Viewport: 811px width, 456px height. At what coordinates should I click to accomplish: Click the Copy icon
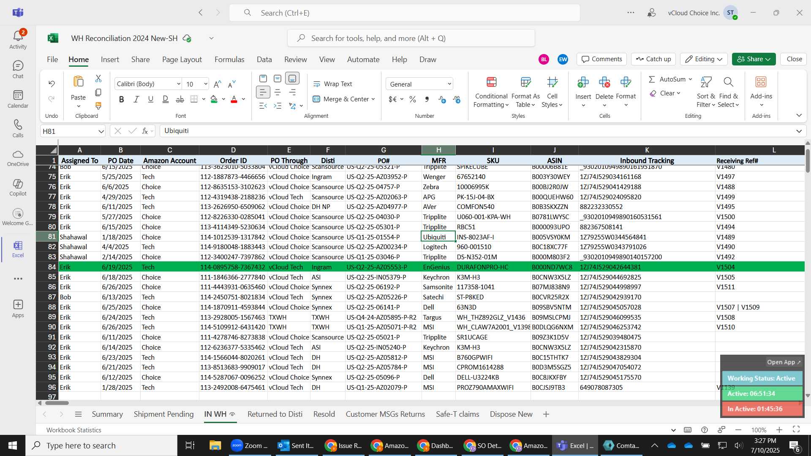[x=98, y=92]
